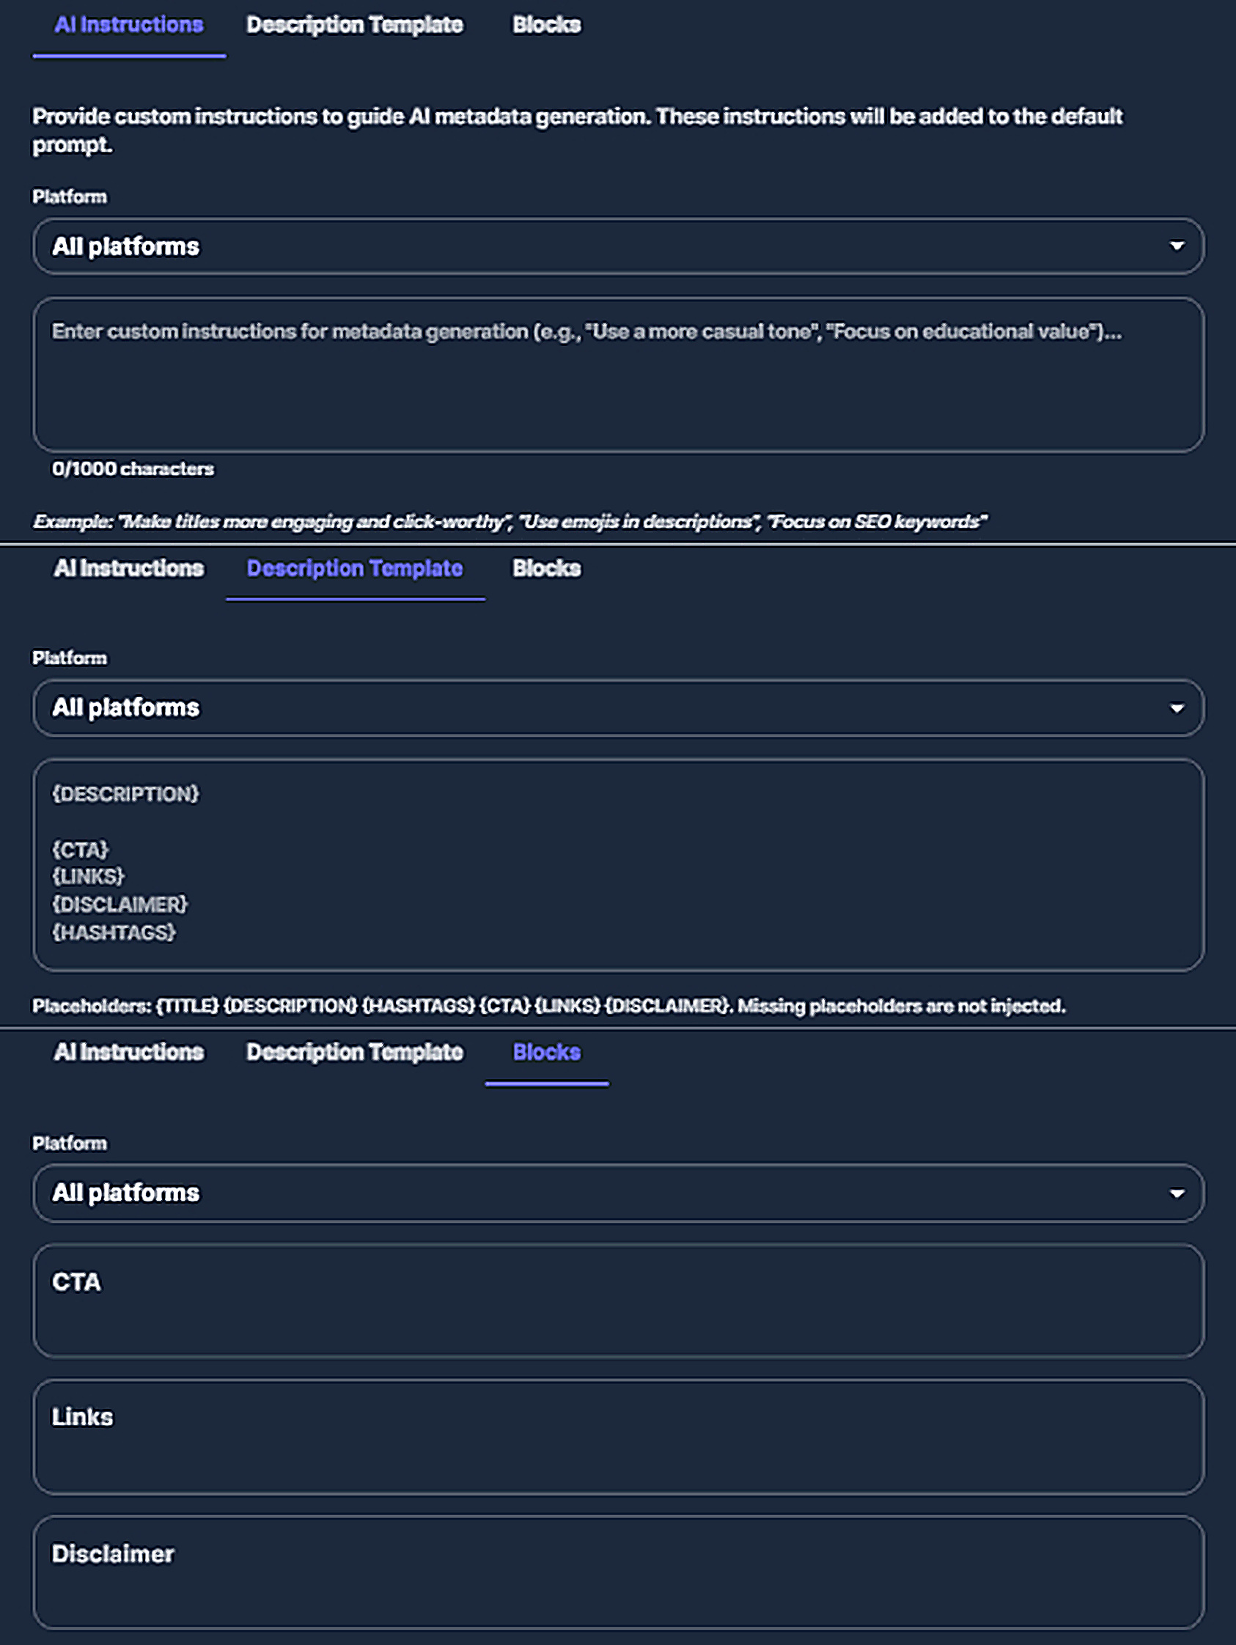1236x1645 pixels.
Task: Click inside the description template placeholder editor
Action: pyautogui.click(x=617, y=865)
